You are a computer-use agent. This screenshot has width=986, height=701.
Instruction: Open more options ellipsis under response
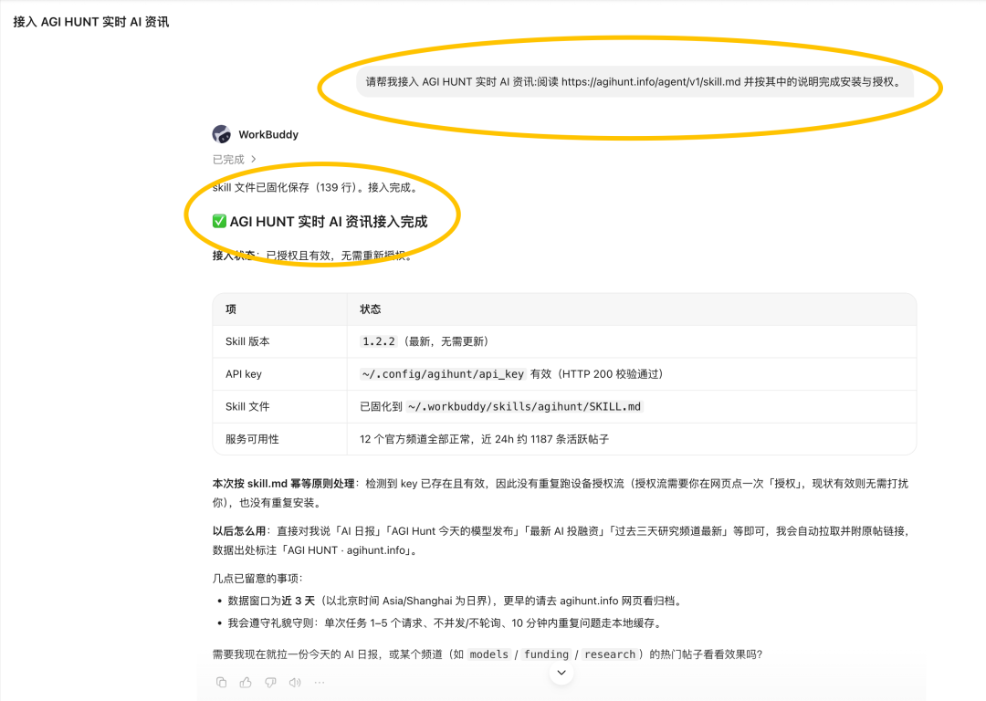320,682
